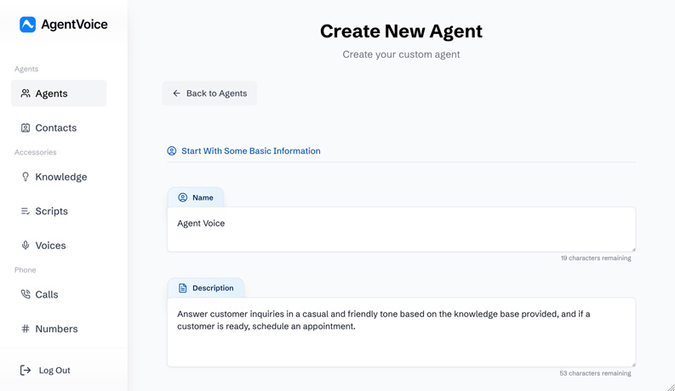Click the Name field resize handle

pyautogui.click(x=633, y=249)
